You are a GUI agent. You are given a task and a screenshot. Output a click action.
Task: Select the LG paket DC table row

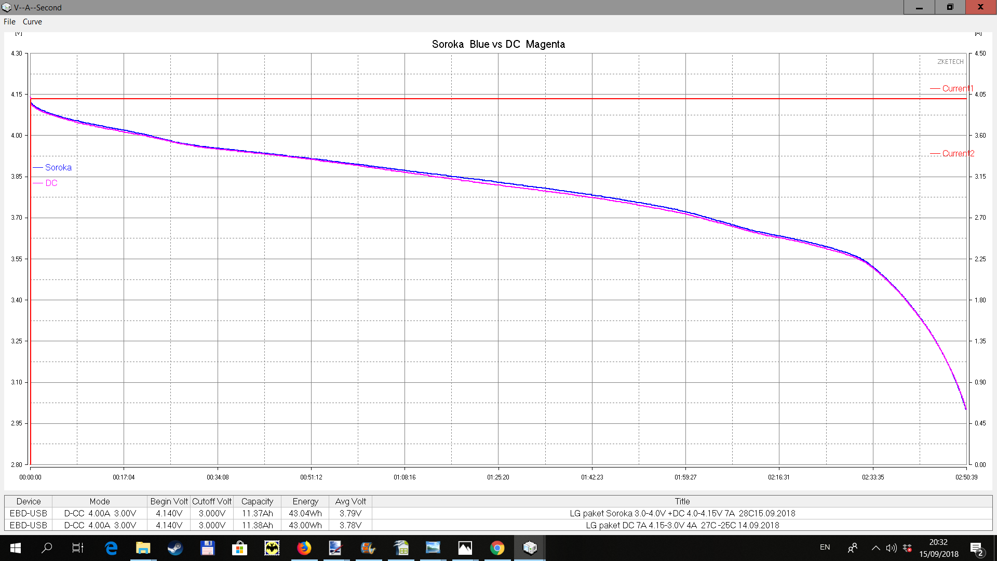[x=682, y=525]
